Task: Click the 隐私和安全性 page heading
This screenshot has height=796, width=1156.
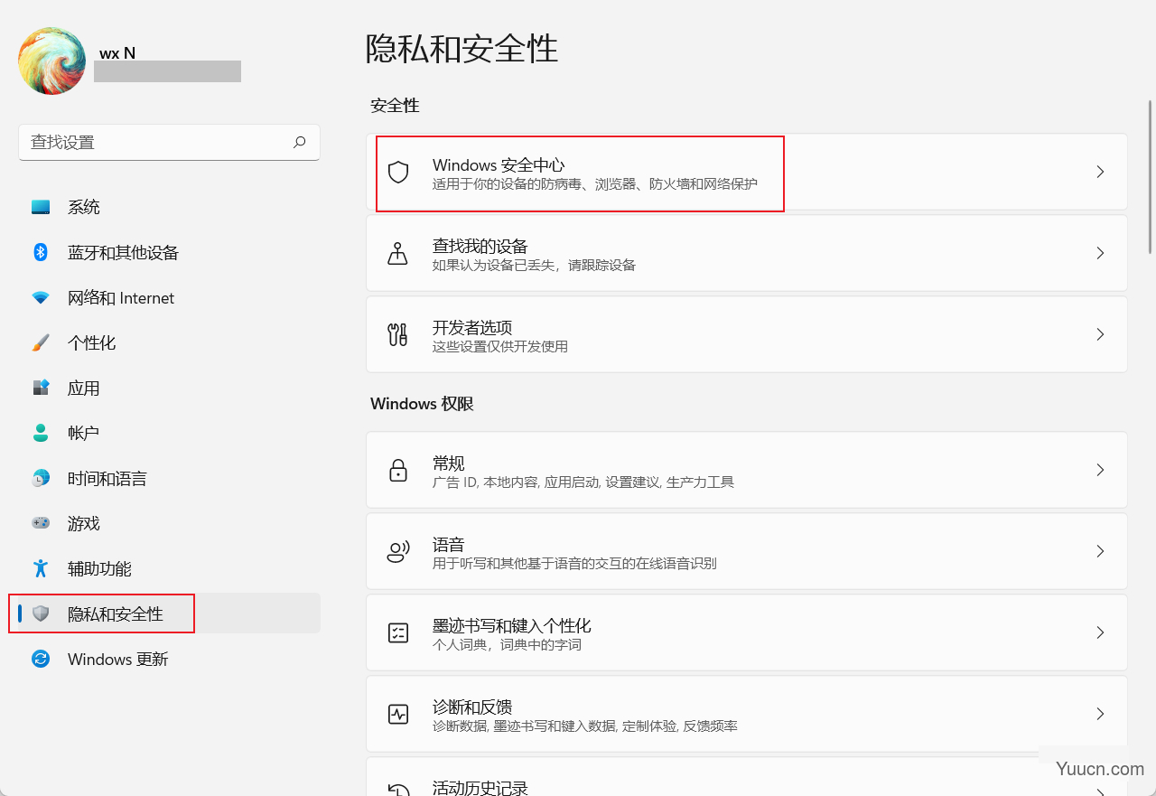Action: pos(462,49)
